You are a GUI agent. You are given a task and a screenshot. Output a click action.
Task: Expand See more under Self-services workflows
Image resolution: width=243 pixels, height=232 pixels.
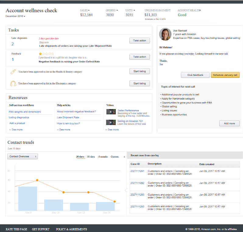[x=16, y=130]
